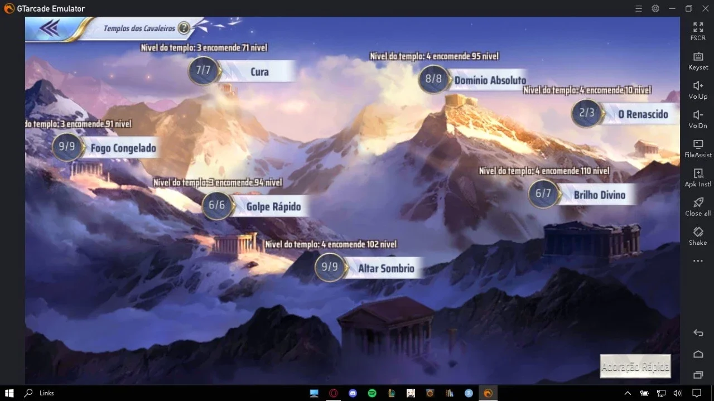The width and height of the screenshot is (714, 401).
Task: Open the Domínio Absoluto temple
Action: pos(490,80)
